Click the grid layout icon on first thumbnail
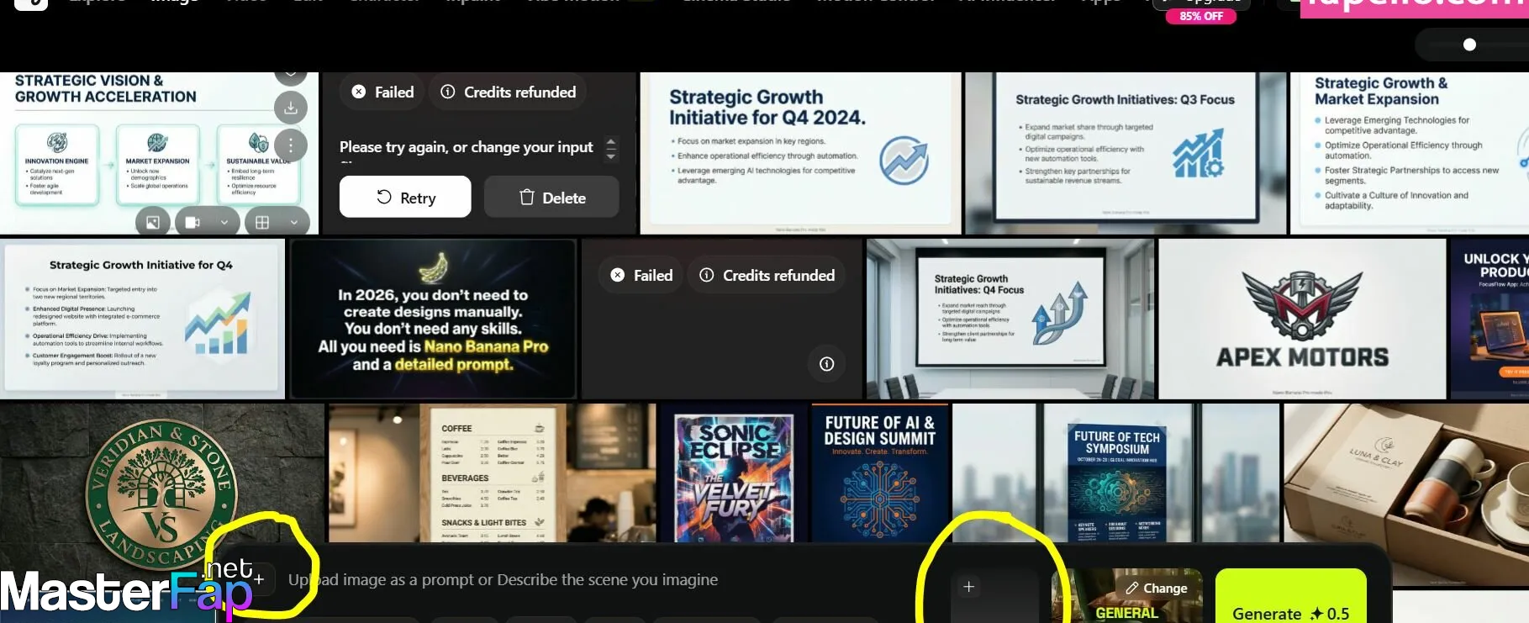Screen dimensions: 1529x623 point(262,222)
